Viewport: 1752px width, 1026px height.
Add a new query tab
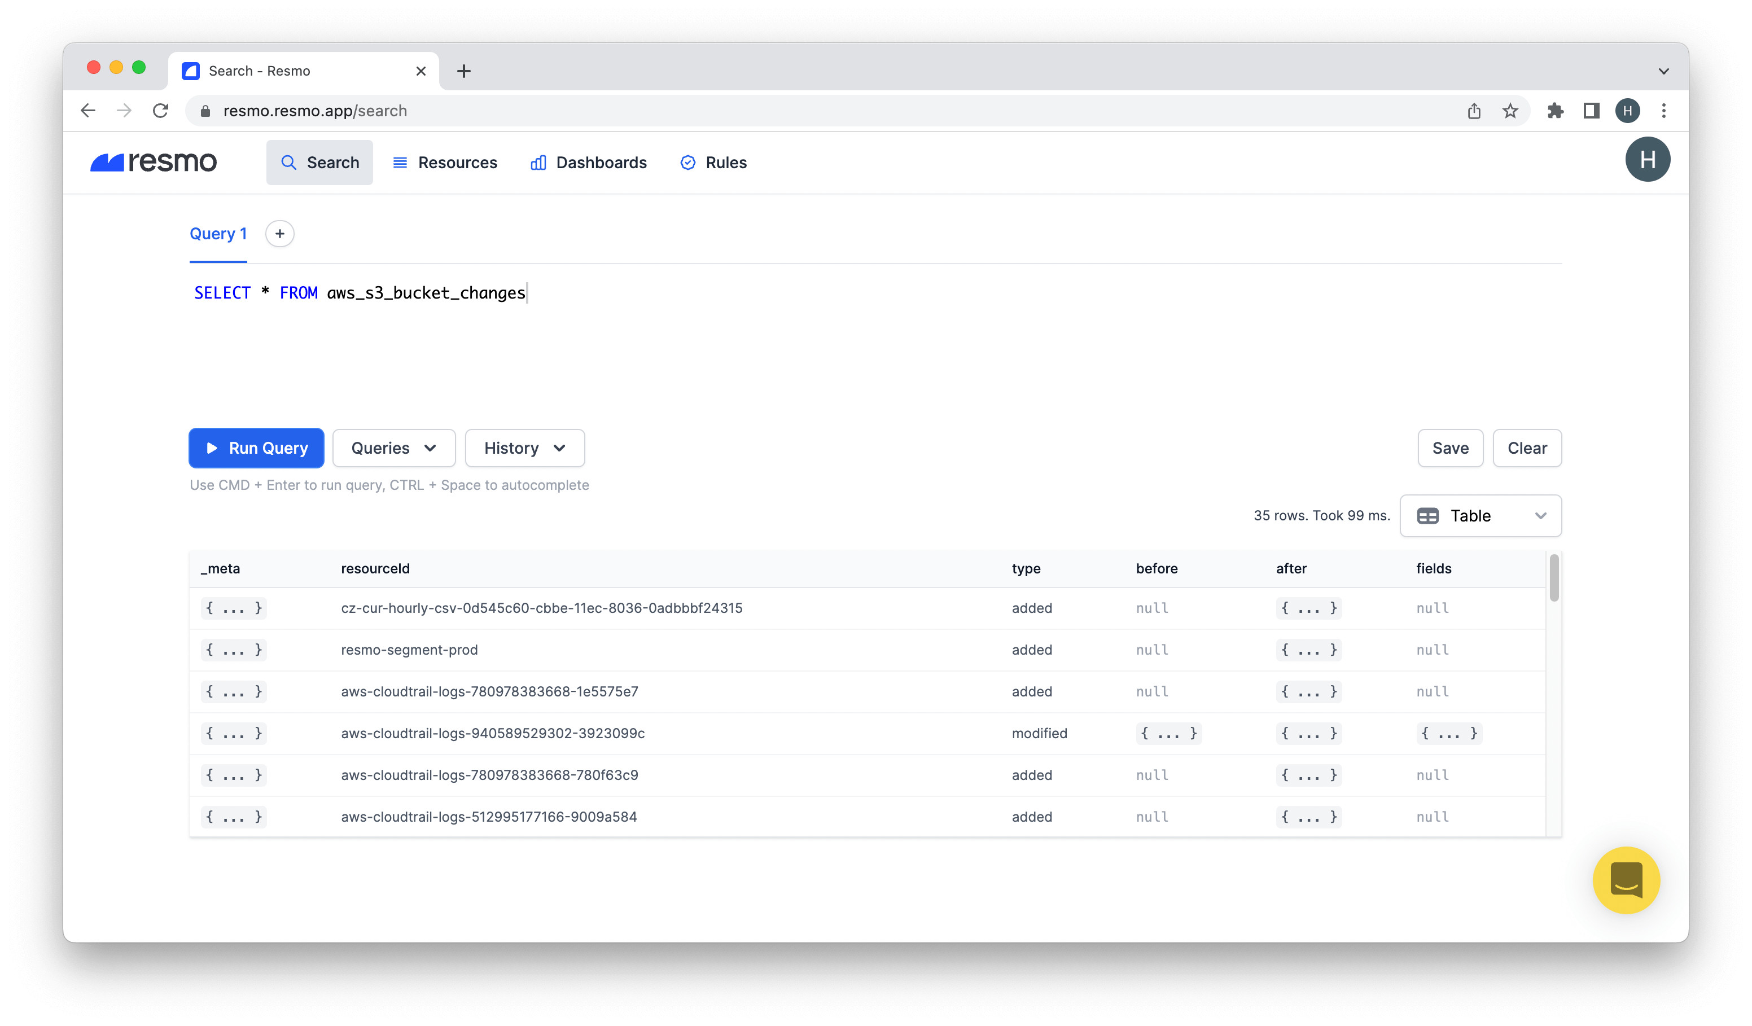click(279, 234)
